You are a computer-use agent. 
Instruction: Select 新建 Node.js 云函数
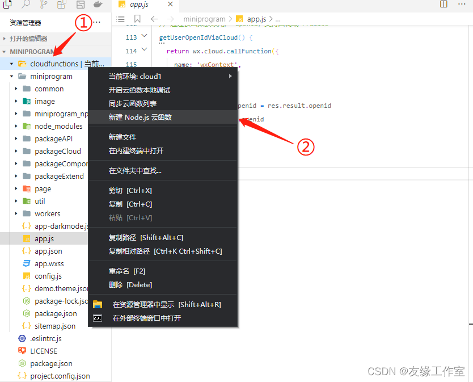[x=163, y=117]
